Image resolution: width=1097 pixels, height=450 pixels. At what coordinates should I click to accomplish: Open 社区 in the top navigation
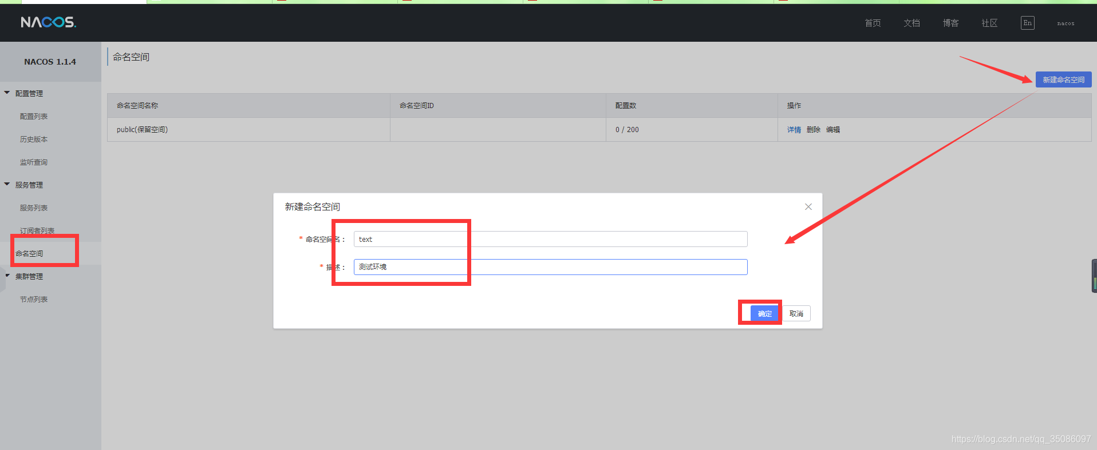989,23
